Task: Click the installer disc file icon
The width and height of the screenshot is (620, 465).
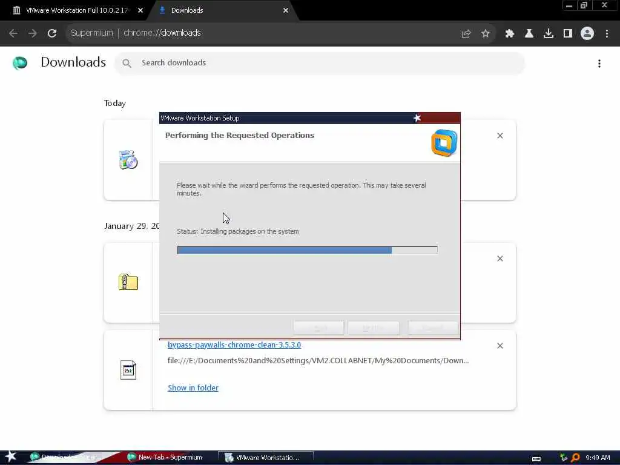Action: point(128,160)
